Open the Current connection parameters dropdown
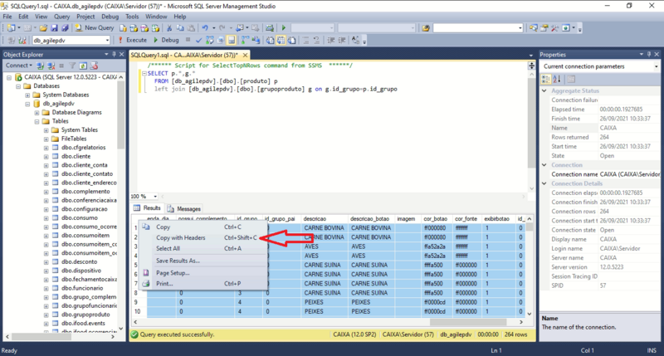 pos(656,66)
